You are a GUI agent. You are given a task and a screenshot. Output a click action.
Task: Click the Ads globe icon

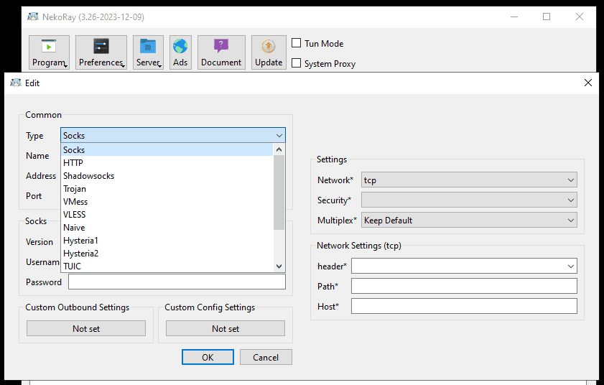point(180,52)
